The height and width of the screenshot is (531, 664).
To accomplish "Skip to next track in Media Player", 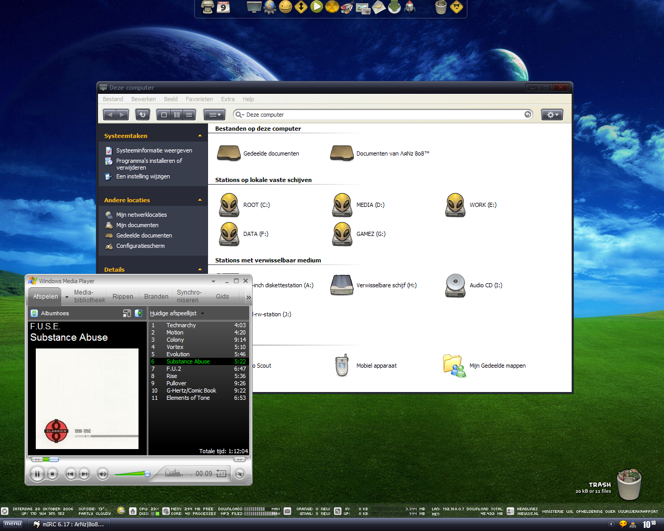I will click(84, 473).
